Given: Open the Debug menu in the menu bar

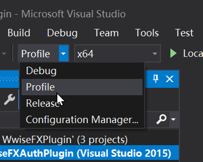Looking at the screenshot, I should click(62, 33).
